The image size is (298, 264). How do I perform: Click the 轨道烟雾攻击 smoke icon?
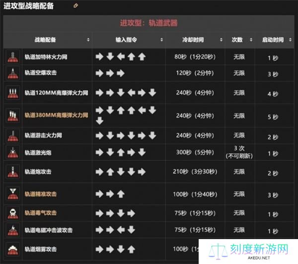13,249
